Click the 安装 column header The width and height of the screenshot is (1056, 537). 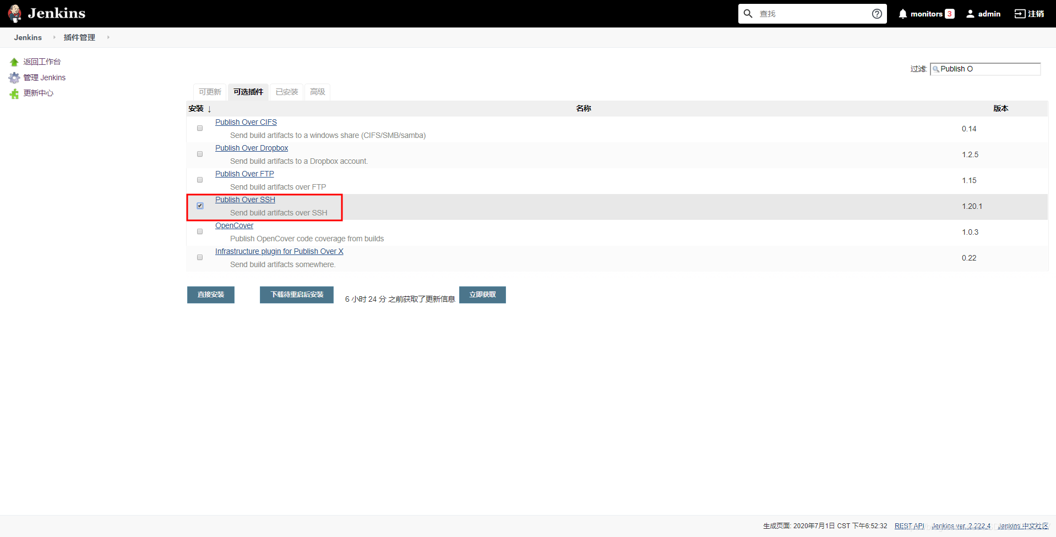pyautogui.click(x=196, y=108)
